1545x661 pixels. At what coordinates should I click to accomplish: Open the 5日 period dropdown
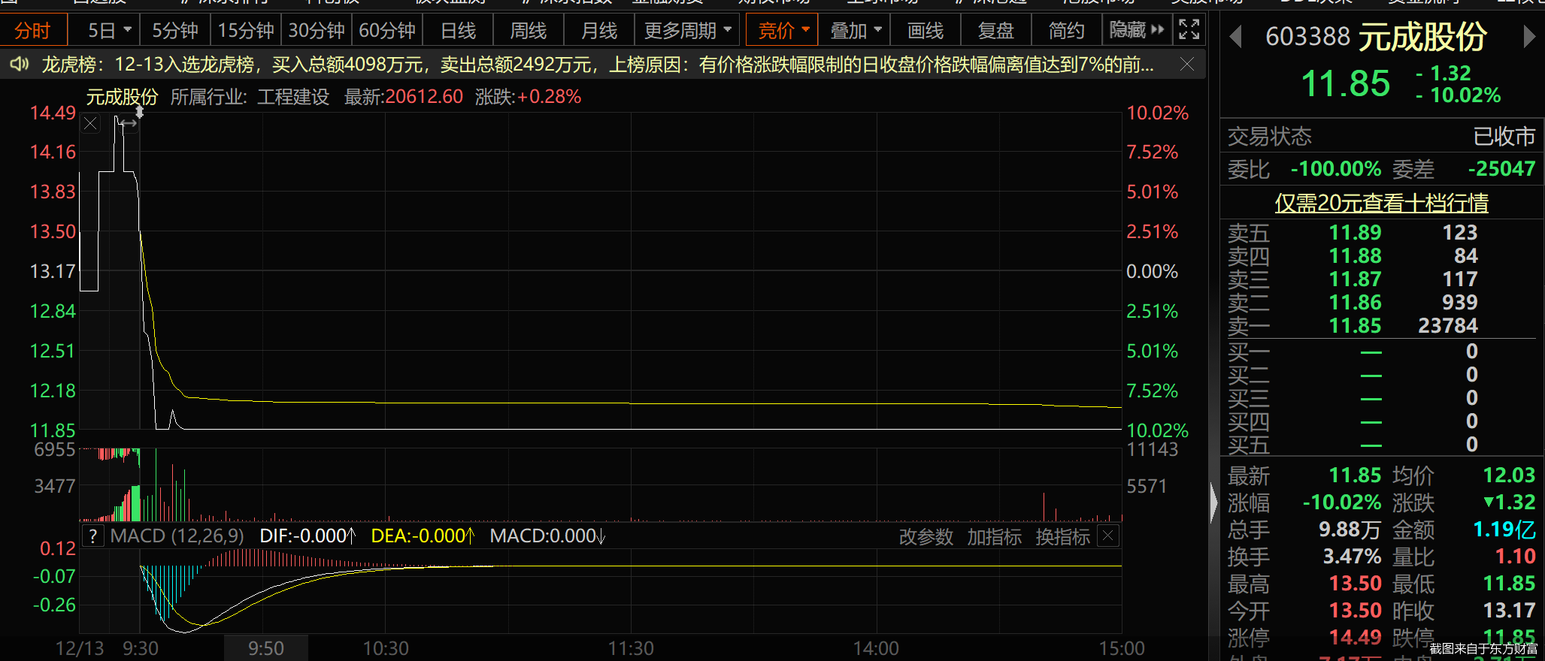109,30
